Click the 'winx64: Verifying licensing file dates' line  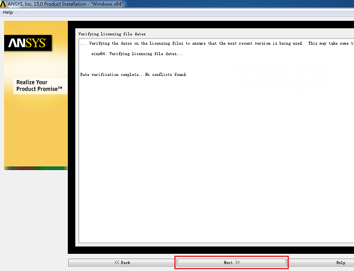[137, 54]
